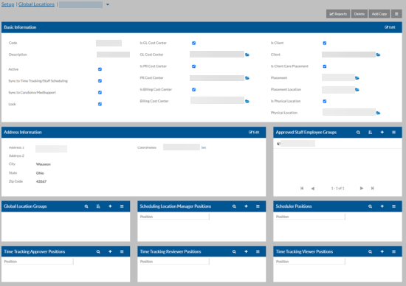Go to Setup in the breadcrumb
406x286 pixels.
(x=8, y=4)
